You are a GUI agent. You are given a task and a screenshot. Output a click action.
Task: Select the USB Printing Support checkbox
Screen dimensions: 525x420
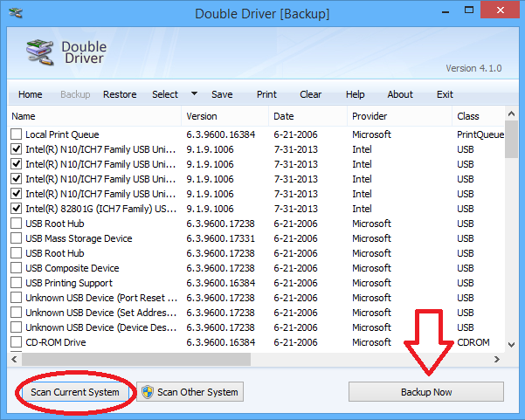coord(16,283)
